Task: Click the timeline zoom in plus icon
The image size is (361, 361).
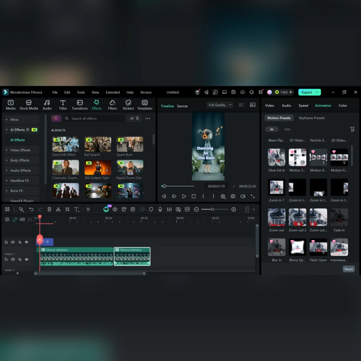Action: (x=234, y=209)
